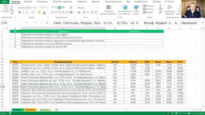Open Сортировка и фильтр menu
Screen dimensions: 205x115
170,10
